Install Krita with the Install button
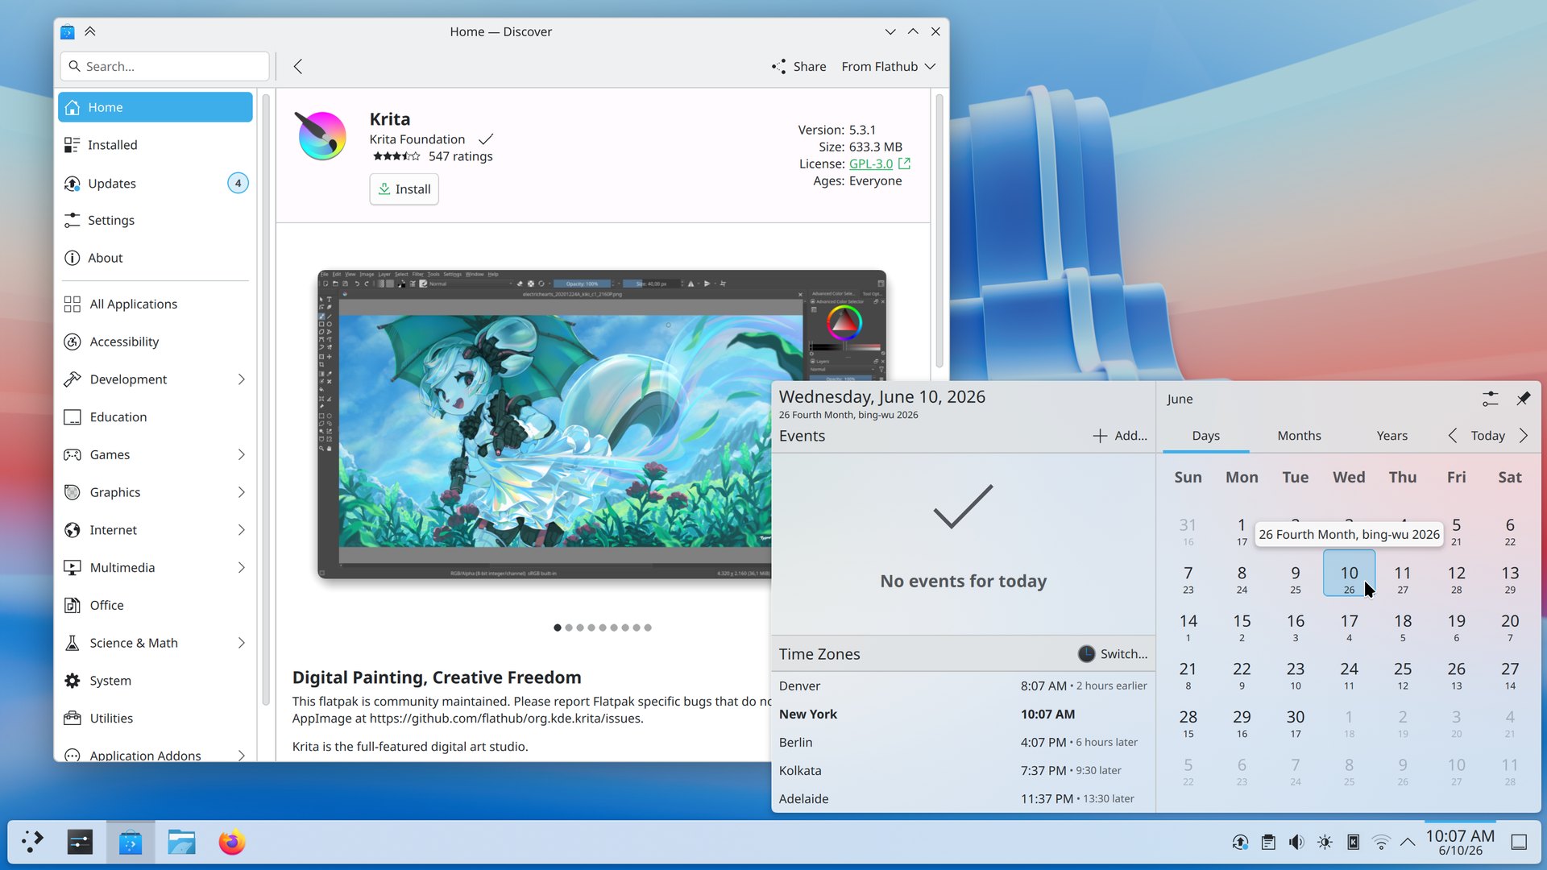 404,189
